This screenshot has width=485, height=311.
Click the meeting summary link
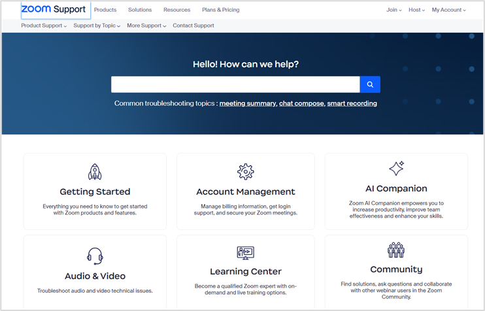pyautogui.click(x=248, y=104)
